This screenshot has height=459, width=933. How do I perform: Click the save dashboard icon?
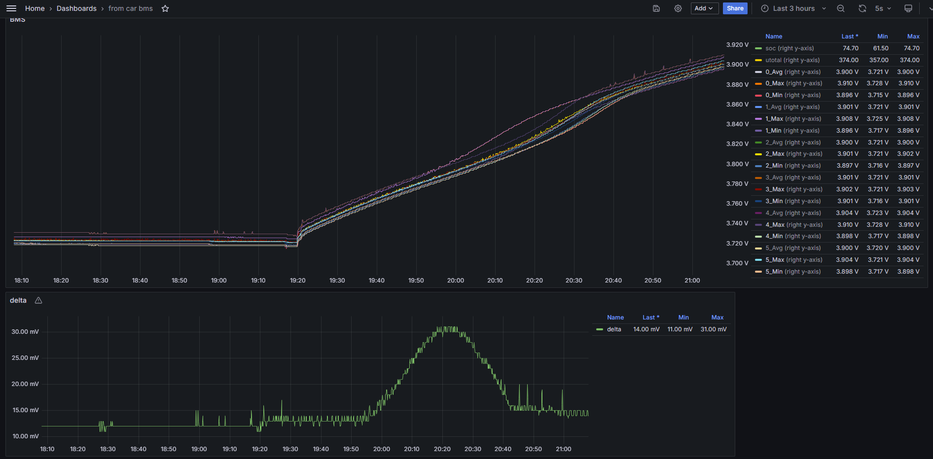pos(656,8)
